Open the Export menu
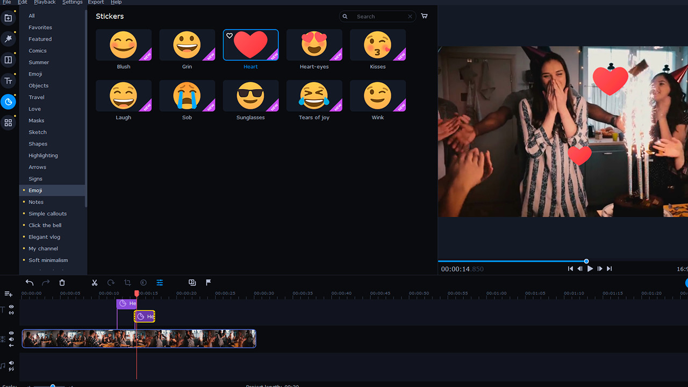This screenshot has height=387, width=688. click(x=96, y=2)
